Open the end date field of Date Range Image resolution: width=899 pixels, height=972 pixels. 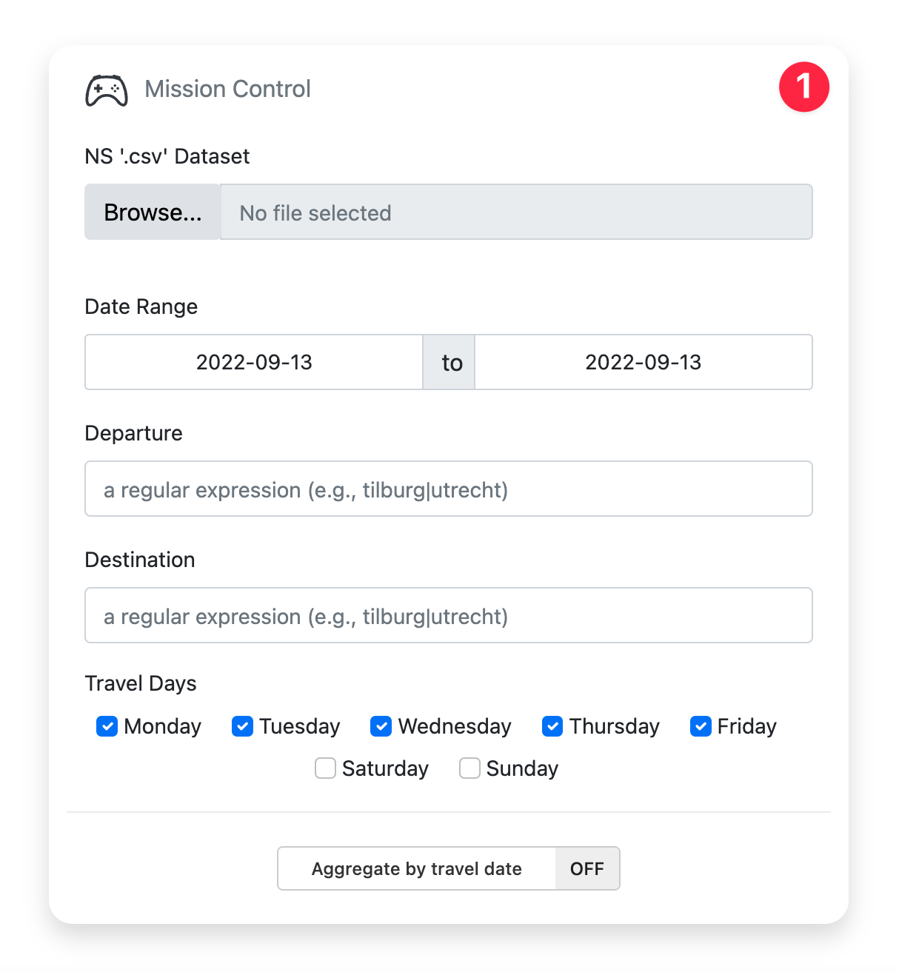643,362
